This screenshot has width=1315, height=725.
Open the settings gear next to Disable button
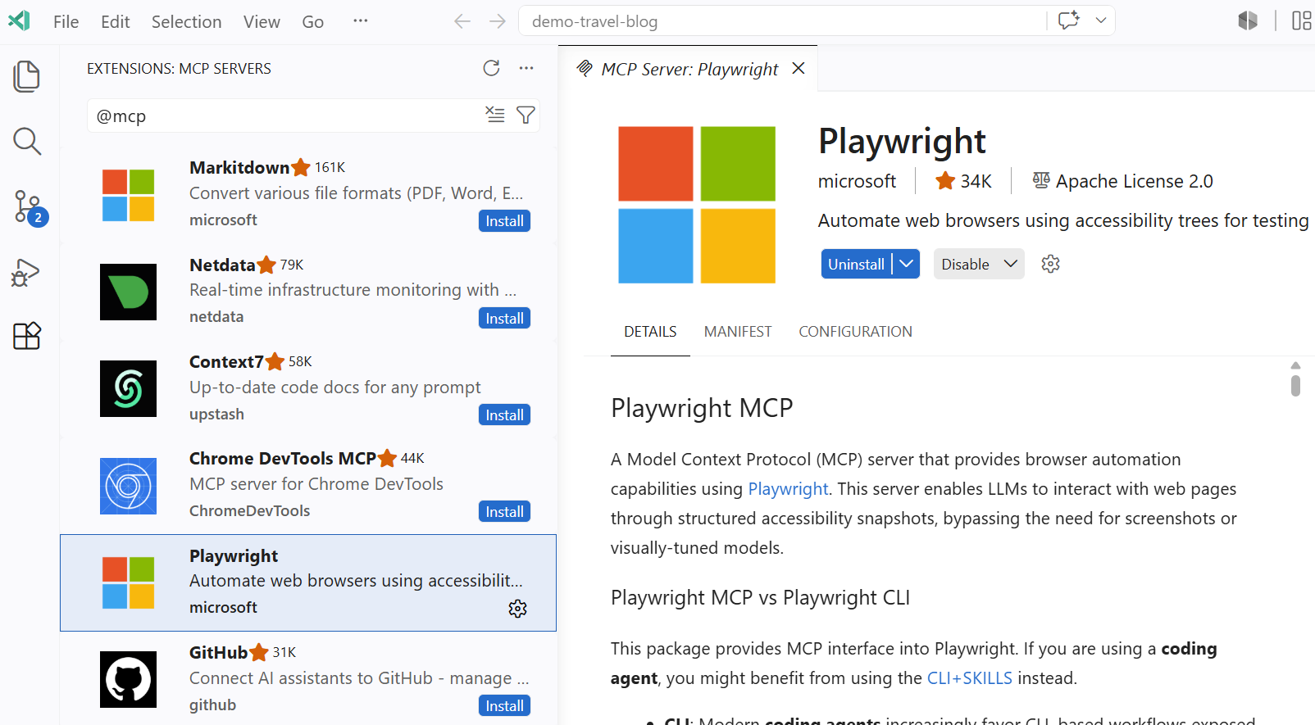click(x=1050, y=264)
